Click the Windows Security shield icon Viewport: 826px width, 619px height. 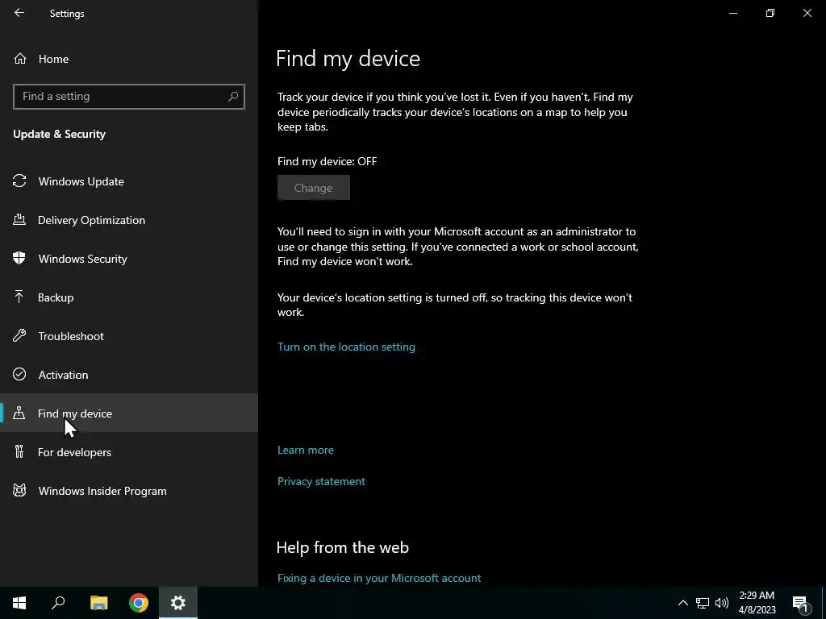click(19, 258)
